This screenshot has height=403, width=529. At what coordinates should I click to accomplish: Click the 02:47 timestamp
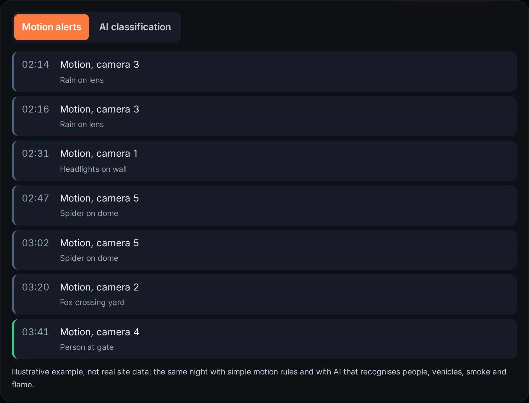tap(36, 198)
